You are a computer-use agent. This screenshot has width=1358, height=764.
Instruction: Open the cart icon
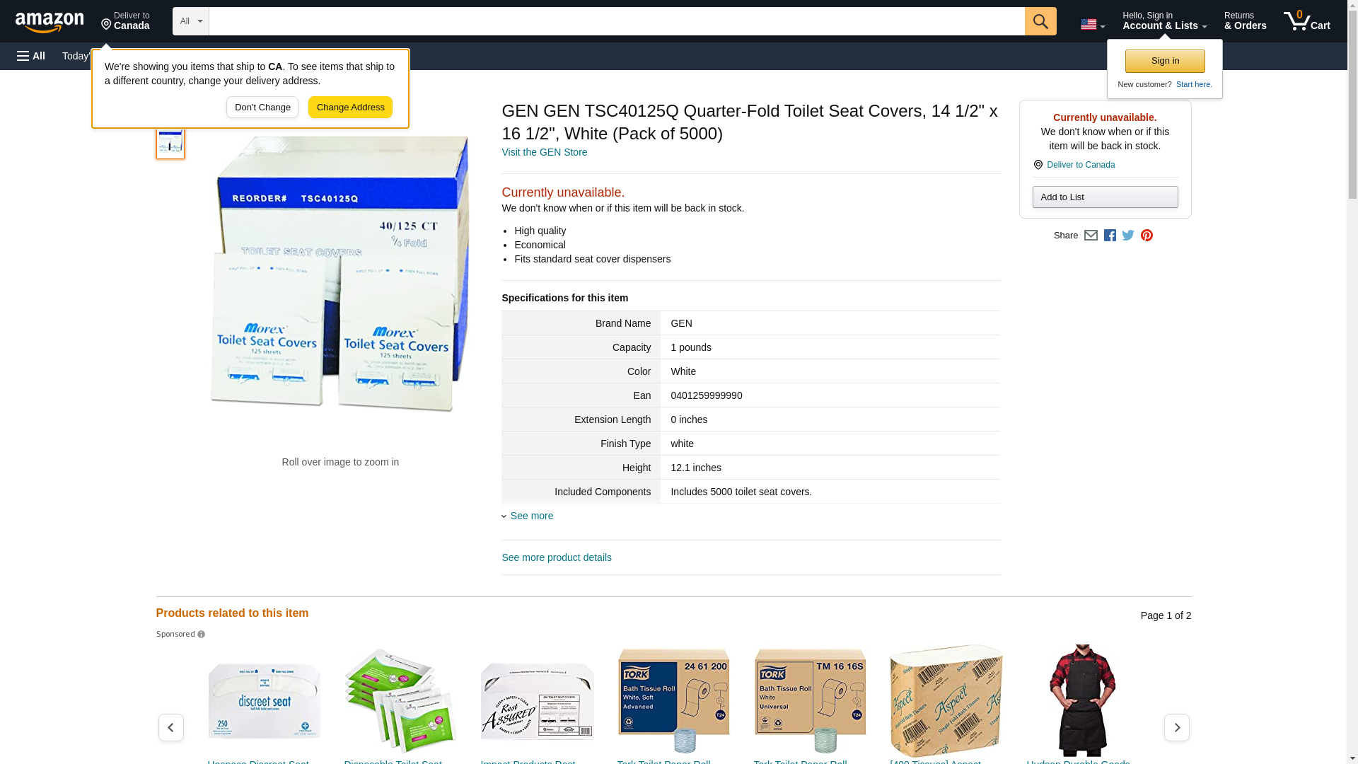pos(1307,21)
